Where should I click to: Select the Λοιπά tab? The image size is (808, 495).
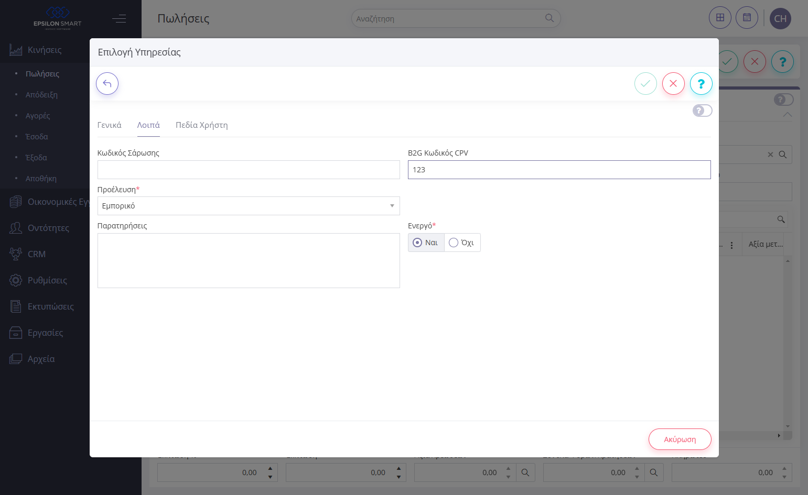tap(148, 125)
